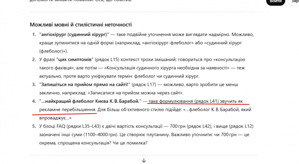Click text 'Чи це помилка?'
This screenshot has width=299, height=164.
(130, 143)
